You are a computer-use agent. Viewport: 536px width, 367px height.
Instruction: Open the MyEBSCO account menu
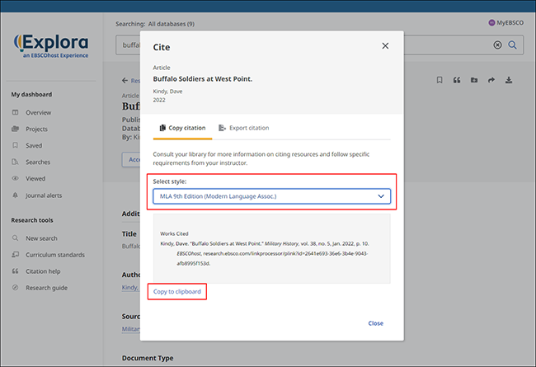point(506,23)
